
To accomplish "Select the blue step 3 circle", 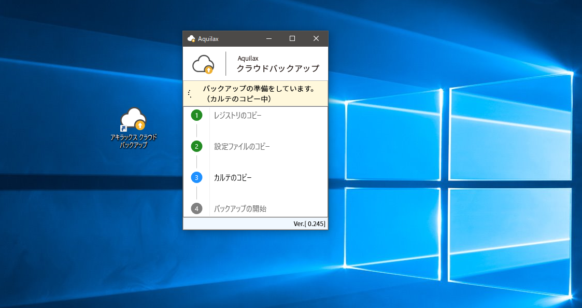I will 196,177.
